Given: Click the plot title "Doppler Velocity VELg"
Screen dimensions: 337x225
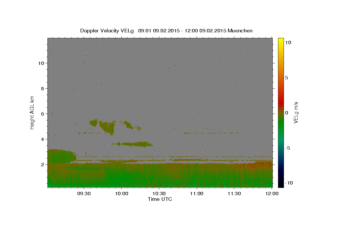Looking at the screenshot, I should tap(107, 31).
